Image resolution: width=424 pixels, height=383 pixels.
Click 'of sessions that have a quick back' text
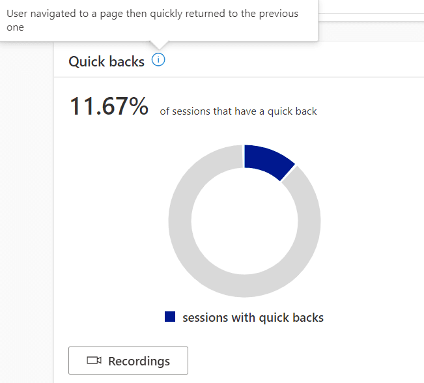238,111
